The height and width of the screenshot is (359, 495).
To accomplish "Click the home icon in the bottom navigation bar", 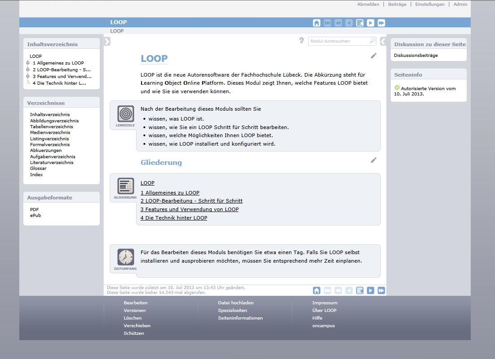I will coord(317,290).
